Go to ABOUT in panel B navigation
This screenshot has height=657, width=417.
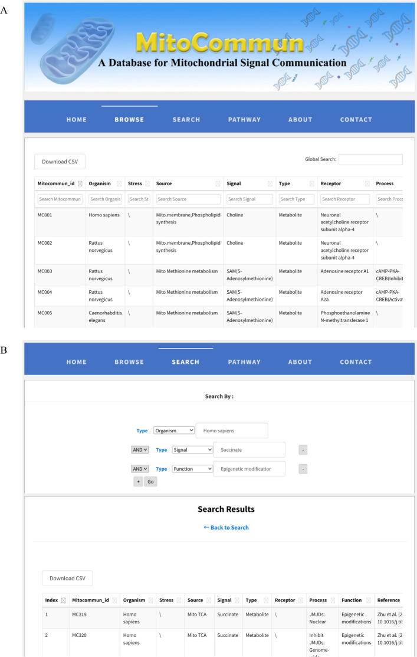click(300, 362)
